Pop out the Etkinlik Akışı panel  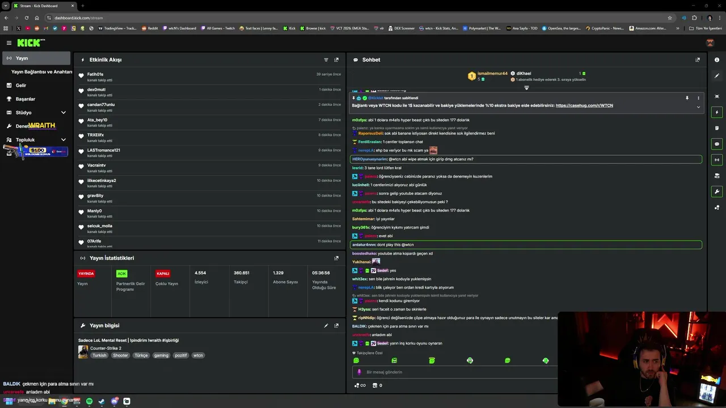336,59
